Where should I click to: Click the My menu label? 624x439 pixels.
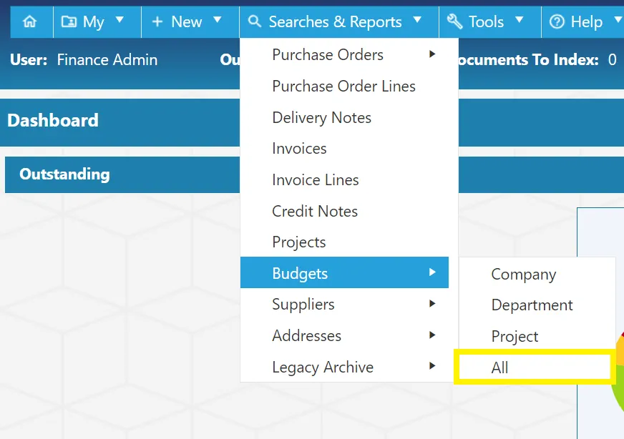point(93,22)
